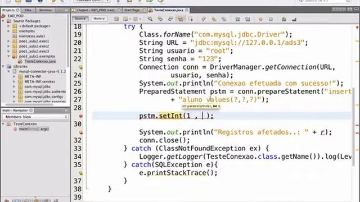The image size is (360, 202).
Task: Open Forward navigation history dropdown arrow
Action: tap(140, 19)
